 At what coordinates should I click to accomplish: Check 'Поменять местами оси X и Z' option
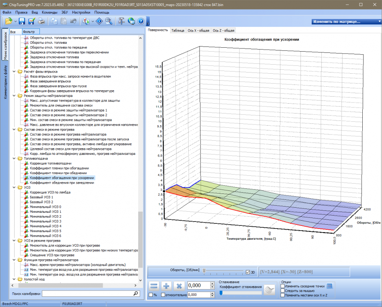282,295
